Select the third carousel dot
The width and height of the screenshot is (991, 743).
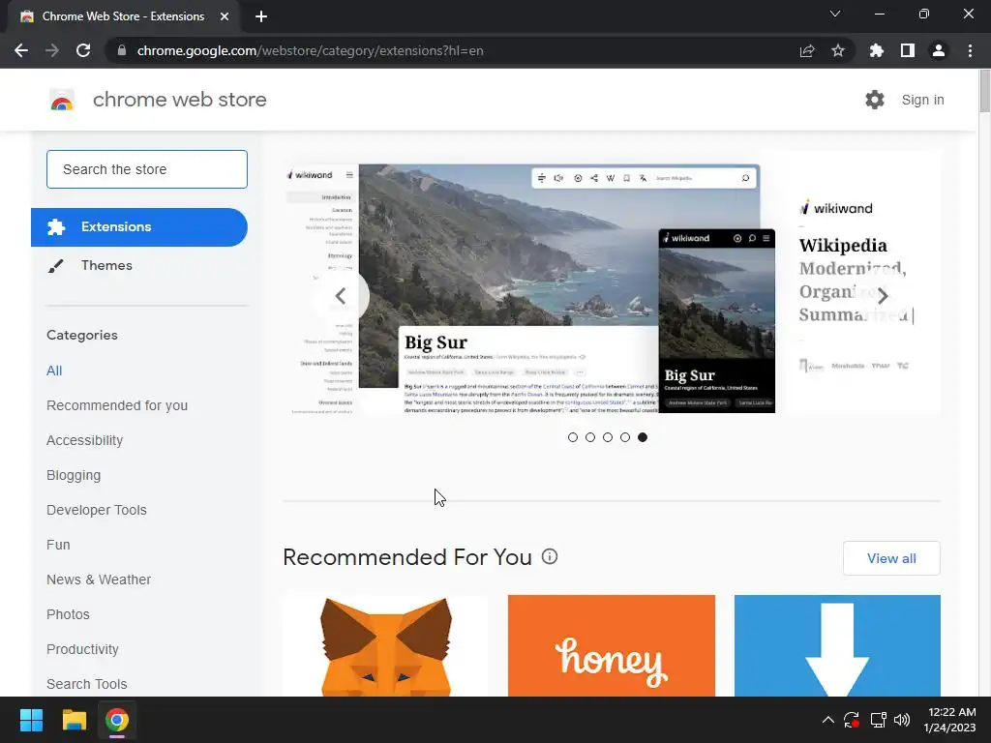tap(608, 437)
